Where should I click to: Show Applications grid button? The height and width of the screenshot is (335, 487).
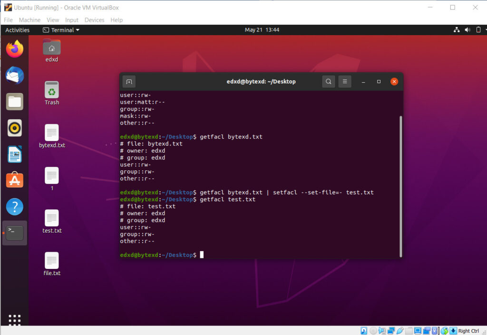(15, 320)
